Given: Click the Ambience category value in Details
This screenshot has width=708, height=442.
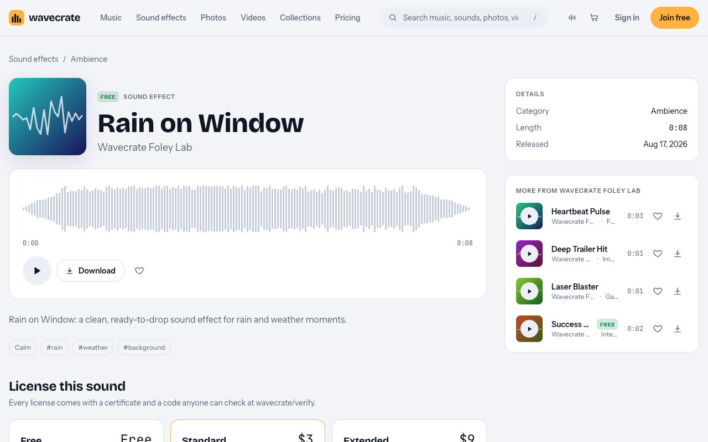Looking at the screenshot, I should (669, 111).
